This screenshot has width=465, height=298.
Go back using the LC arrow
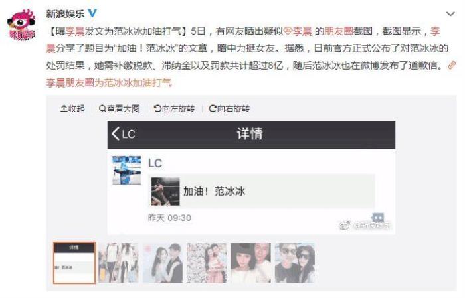pos(124,134)
